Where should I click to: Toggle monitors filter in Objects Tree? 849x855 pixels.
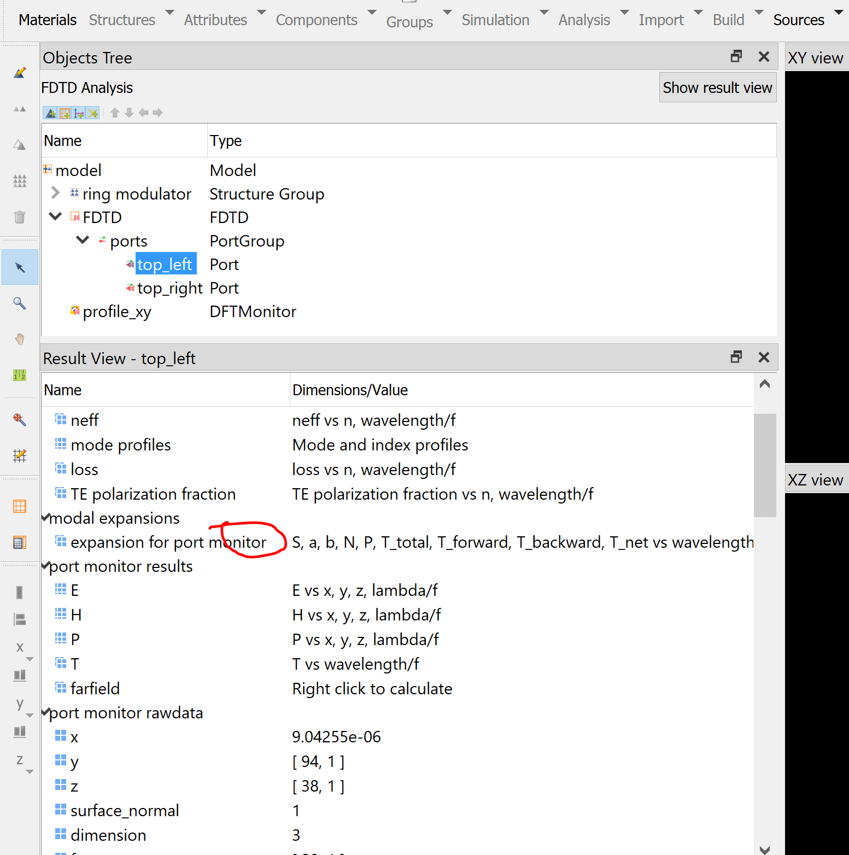tap(93, 113)
